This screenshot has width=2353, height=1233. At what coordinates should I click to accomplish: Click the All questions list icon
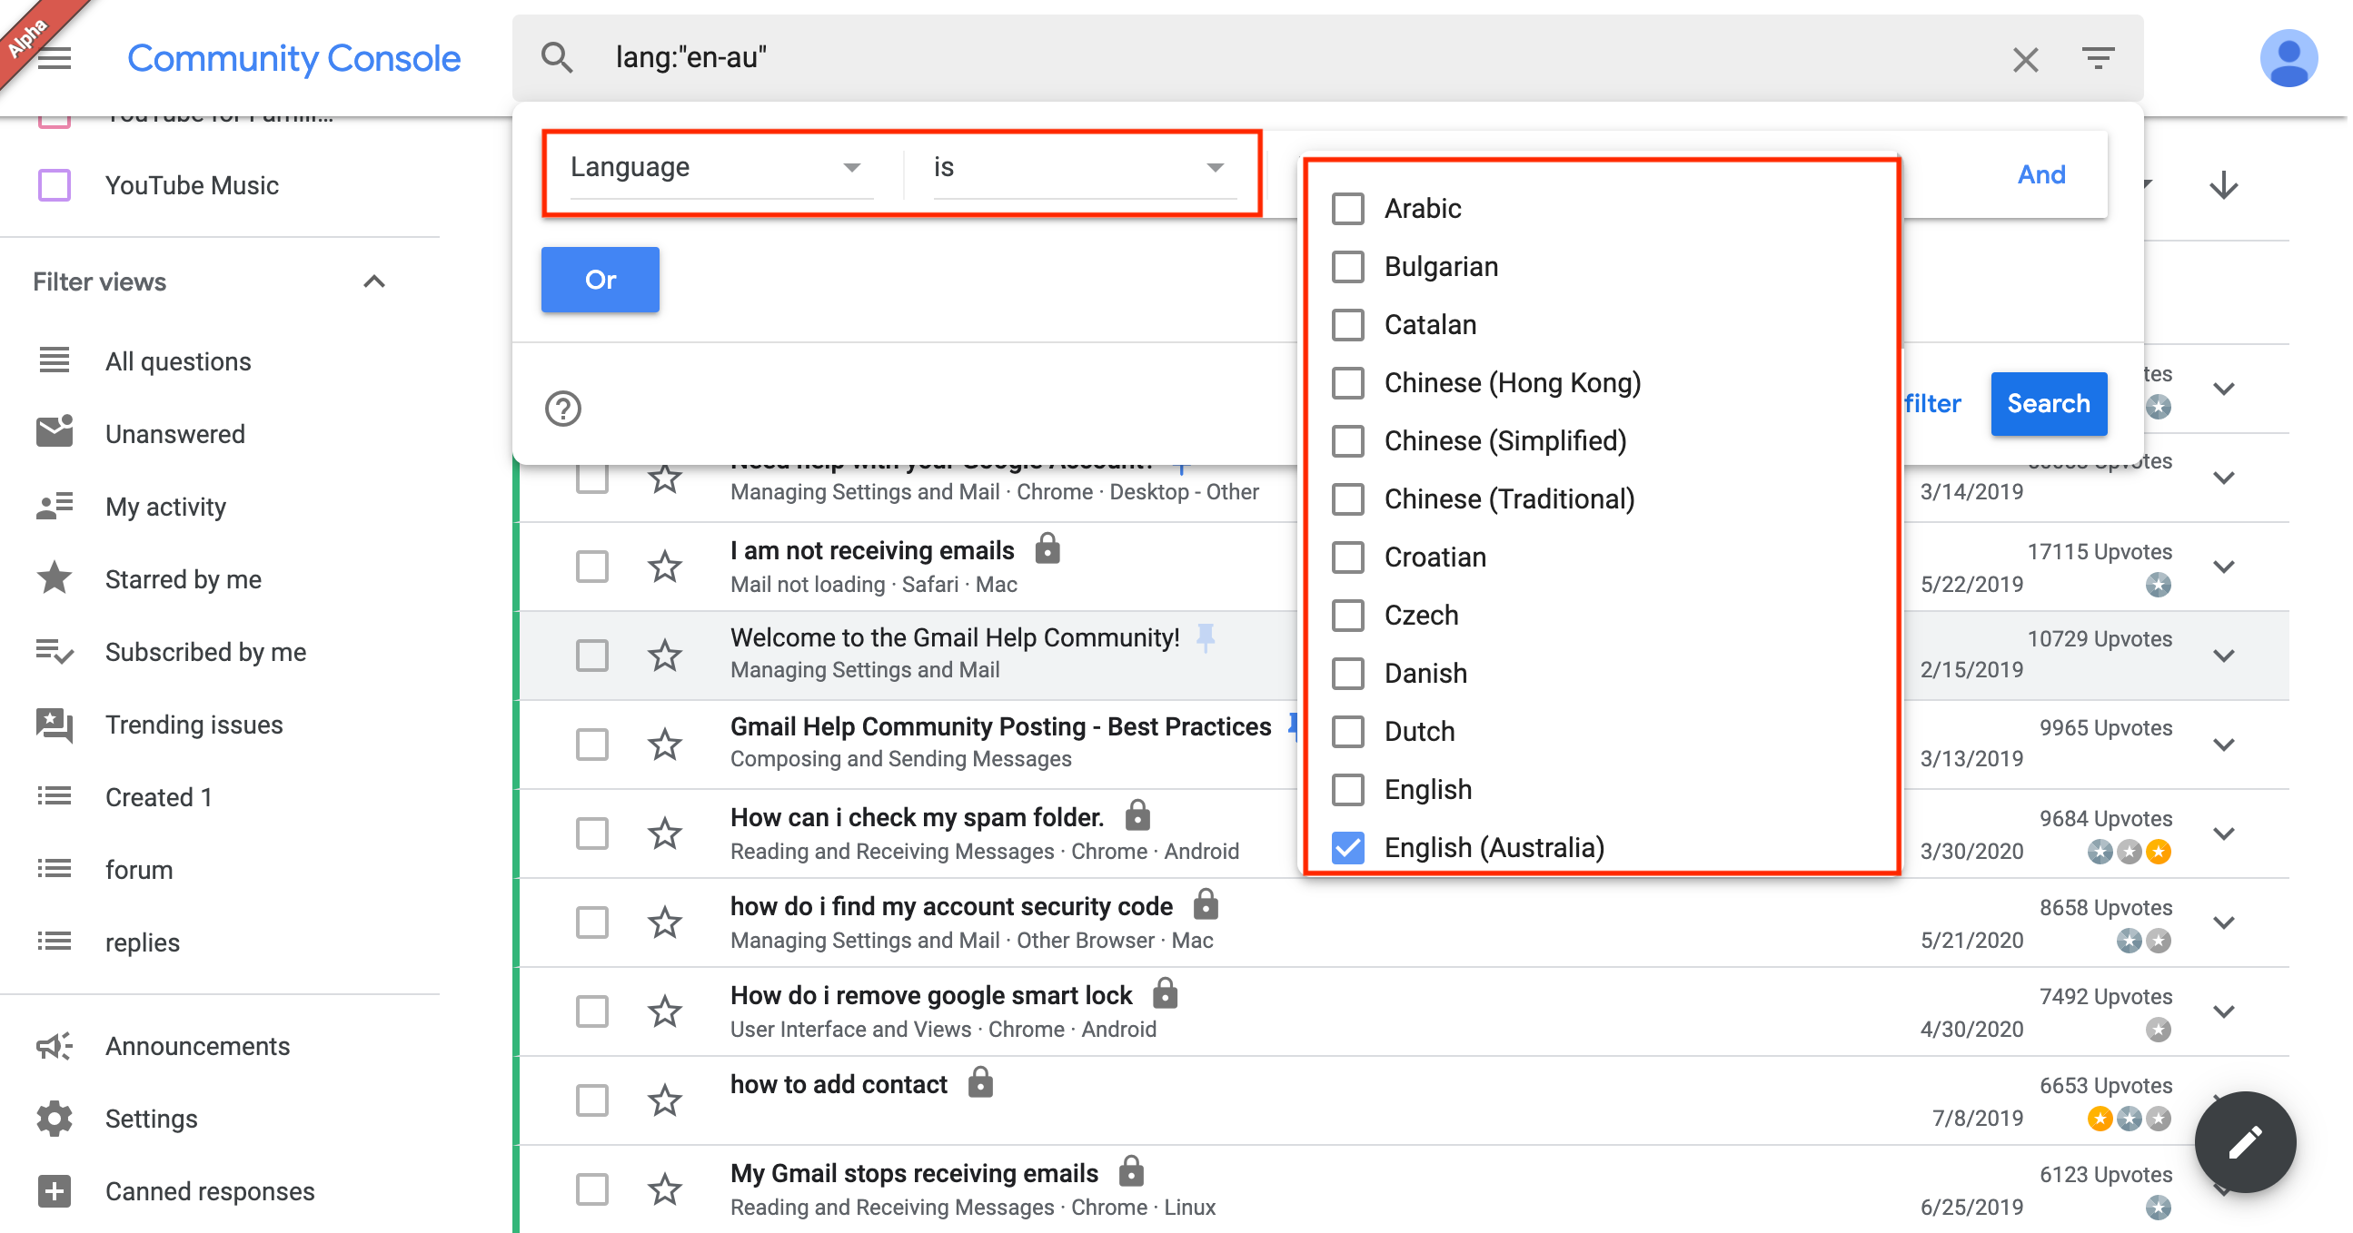pyautogui.click(x=55, y=360)
